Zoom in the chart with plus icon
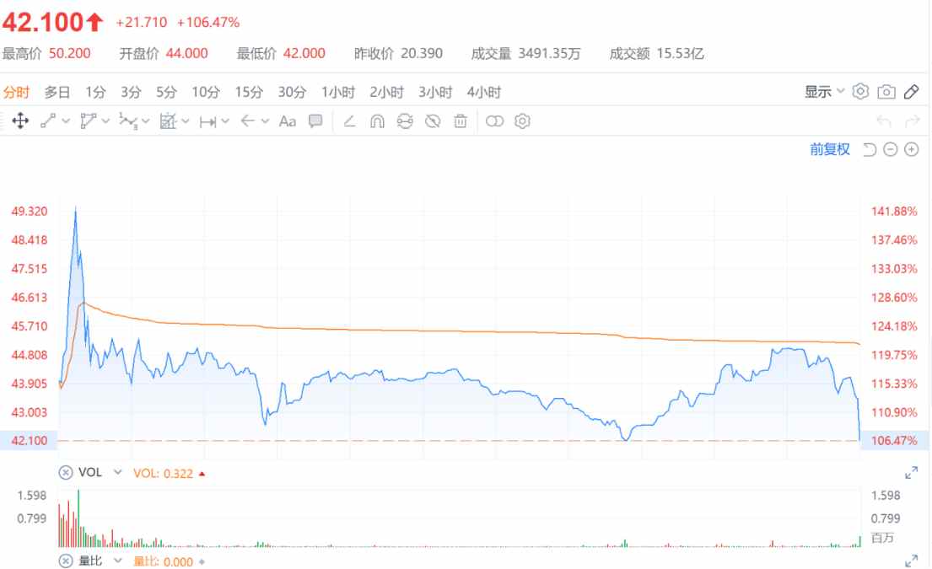The height and width of the screenshot is (569, 932). pos(911,150)
